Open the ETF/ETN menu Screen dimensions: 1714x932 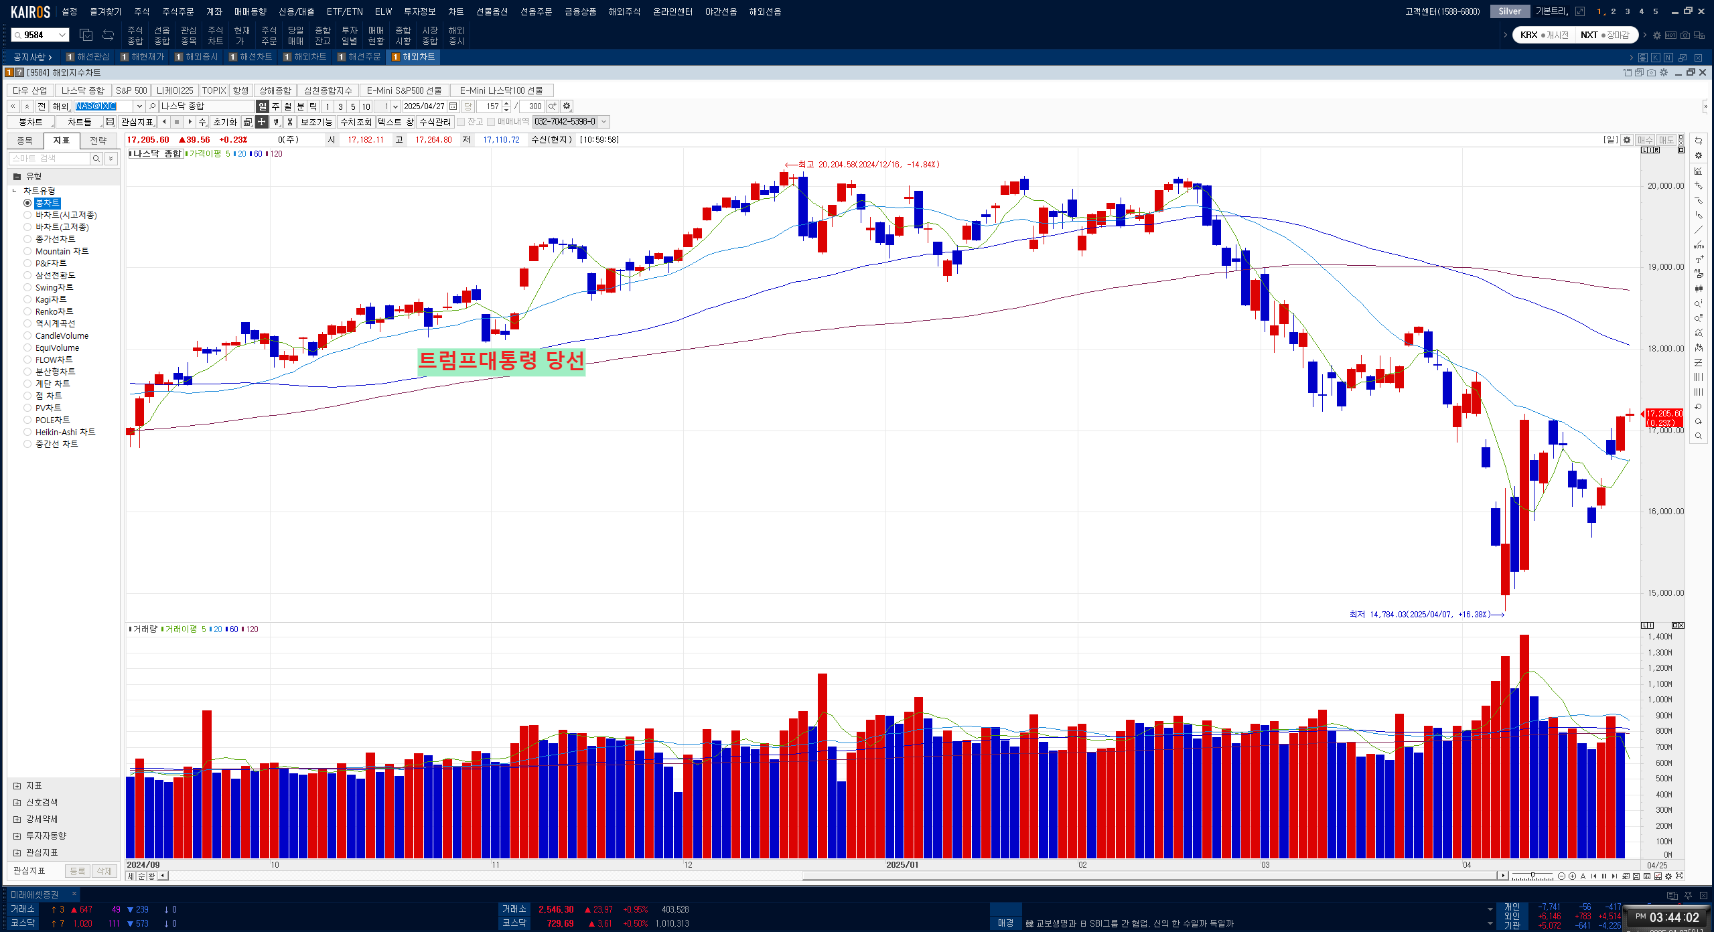coord(344,11)
